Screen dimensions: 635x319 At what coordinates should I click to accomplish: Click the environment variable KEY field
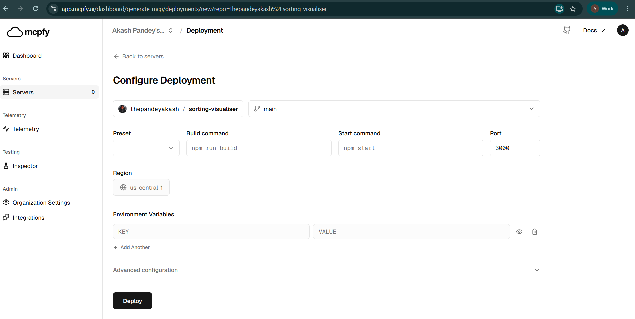[211, 232]
